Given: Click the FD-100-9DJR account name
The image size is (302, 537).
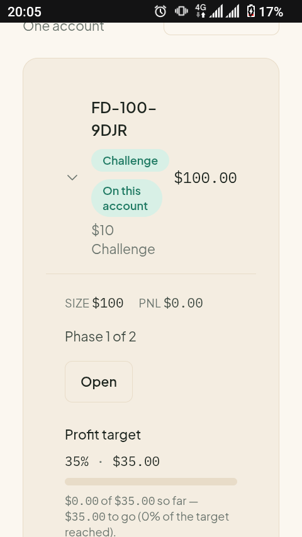Looking at the screenshot, I should click(124, 119).
